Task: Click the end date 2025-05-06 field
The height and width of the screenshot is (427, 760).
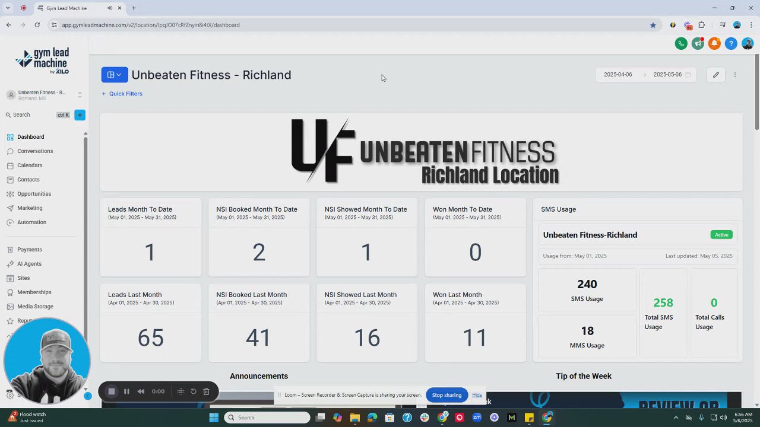Action: 667,75
